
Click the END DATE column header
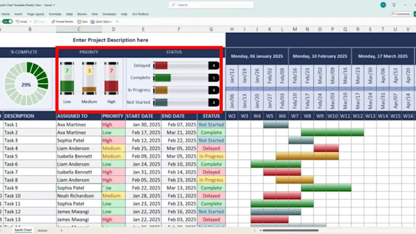click(179, 116)
